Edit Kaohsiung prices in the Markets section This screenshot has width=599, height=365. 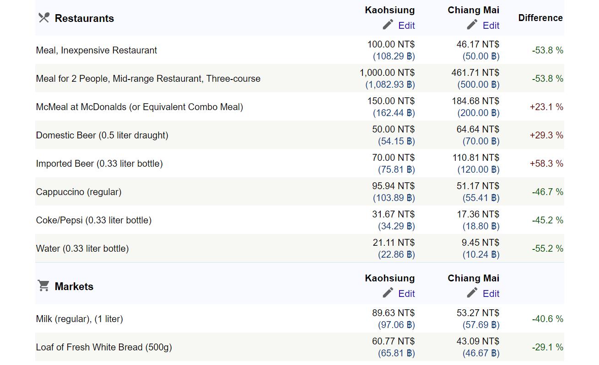(406, 294)
